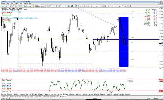Draw a vertical line tool

coord(112,6)
